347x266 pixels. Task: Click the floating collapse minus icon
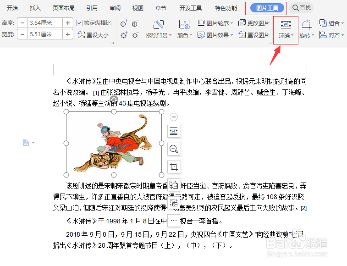coord(174,117)
